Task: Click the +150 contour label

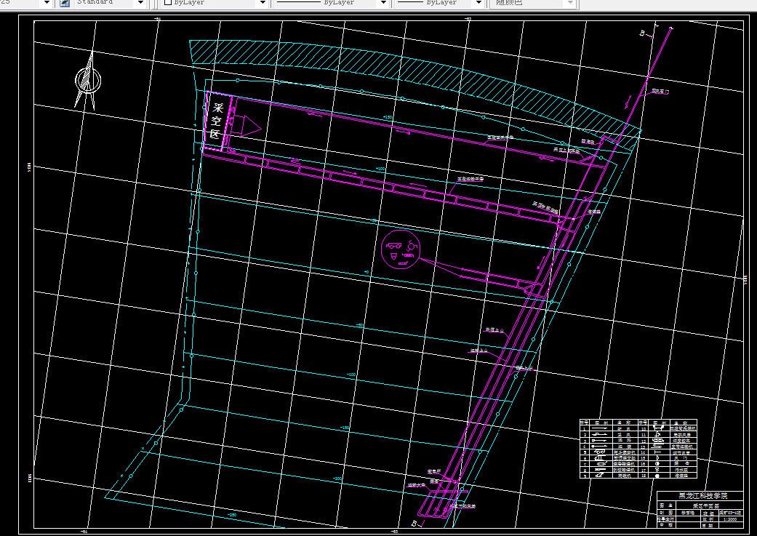Action: (x=387, y=117)
